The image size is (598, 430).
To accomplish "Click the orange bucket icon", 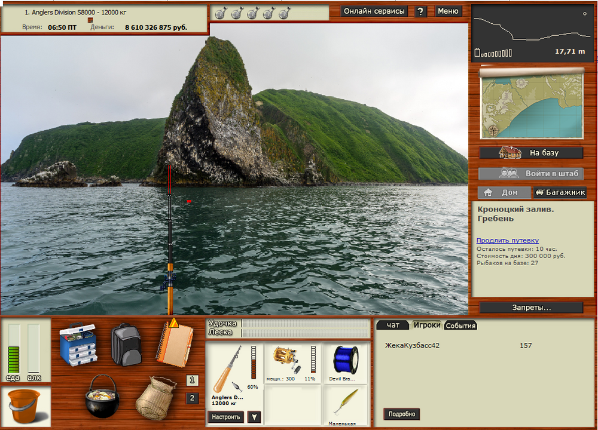I will click(x=25, y=406).
